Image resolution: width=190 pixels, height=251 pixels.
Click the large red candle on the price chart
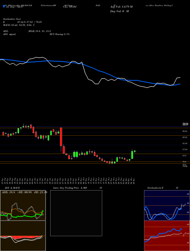click(61, 137)
